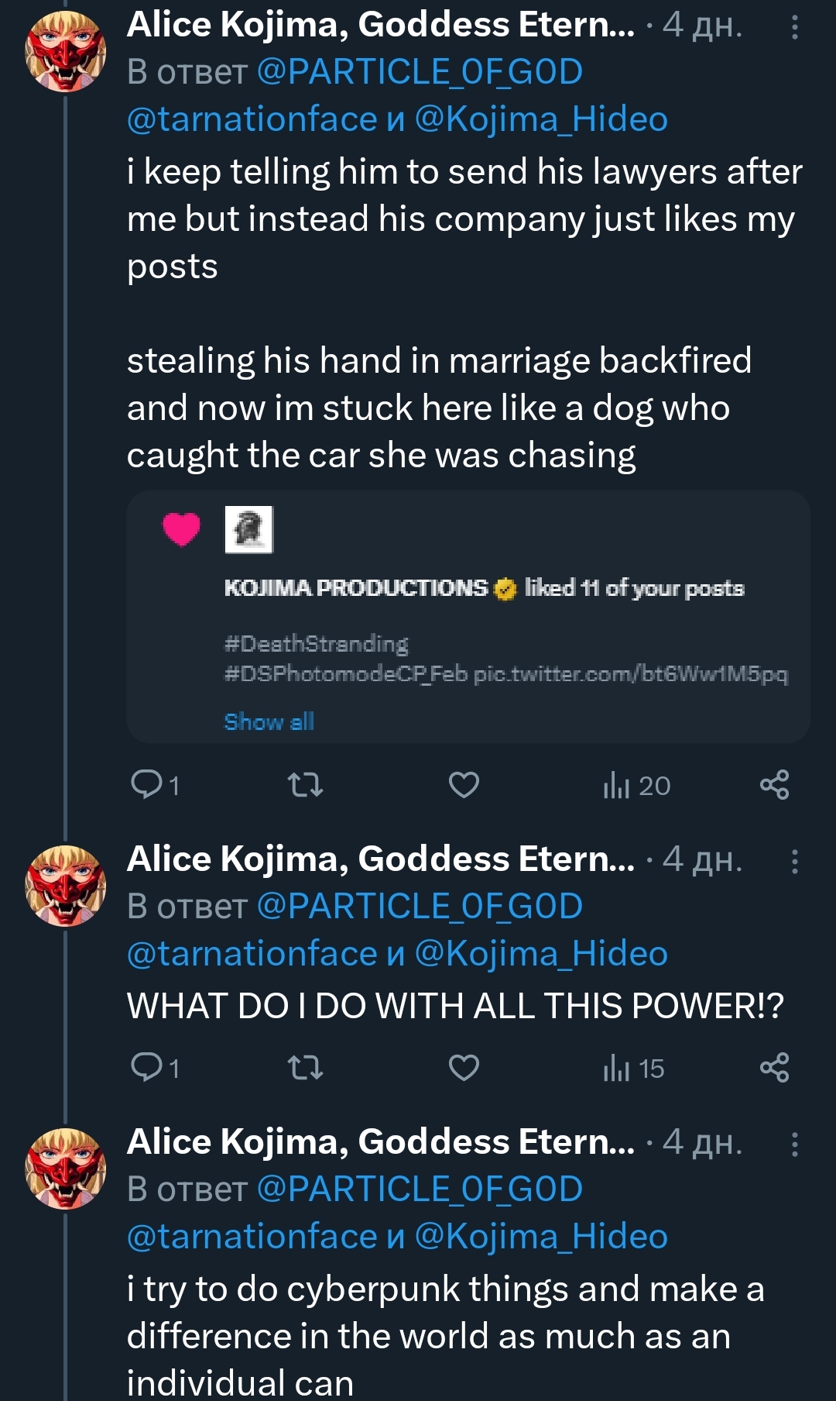This screenshot has width=836, height=1401.
Task: Open Alice Kojima's avatar on first tweet
Action: coord(66,51)
